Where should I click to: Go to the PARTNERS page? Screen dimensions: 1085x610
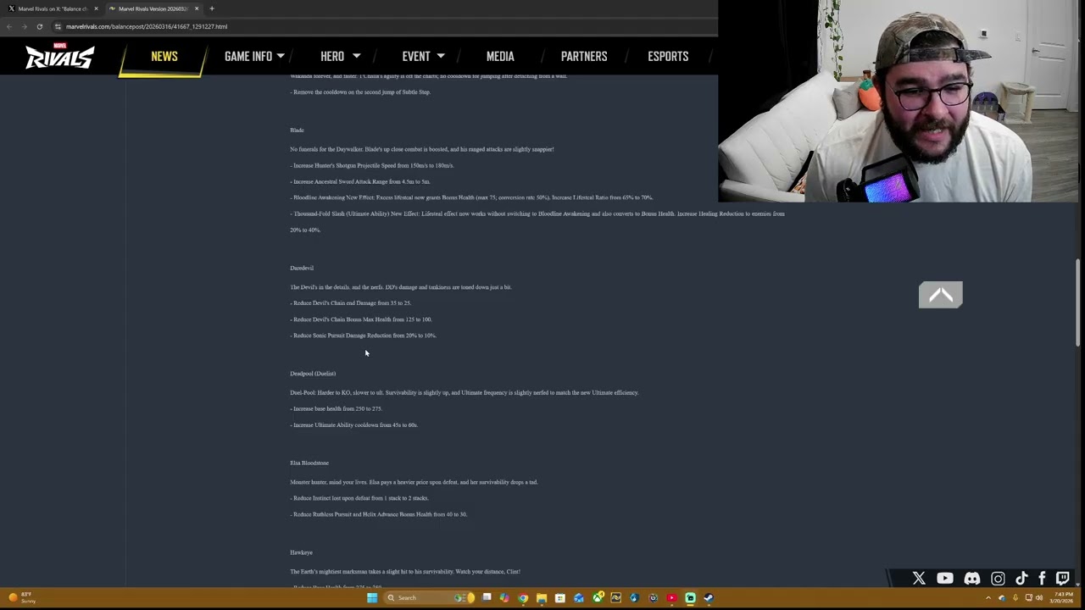584,56
